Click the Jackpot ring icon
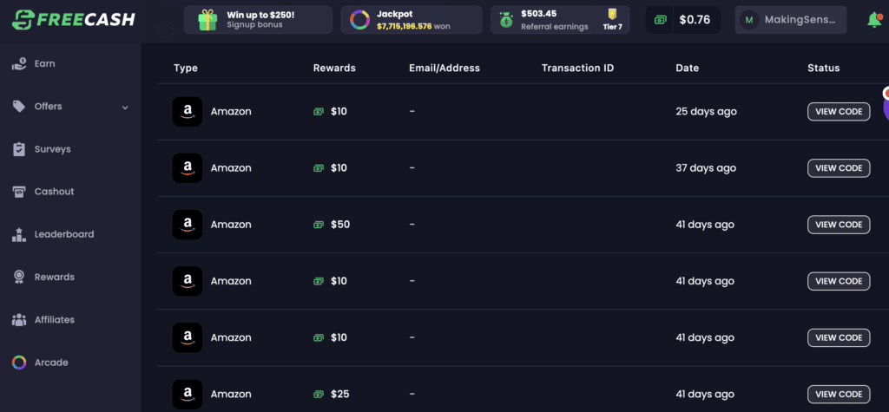The height and width of the screenshot is (412, 889). click(x=359, y=20)
